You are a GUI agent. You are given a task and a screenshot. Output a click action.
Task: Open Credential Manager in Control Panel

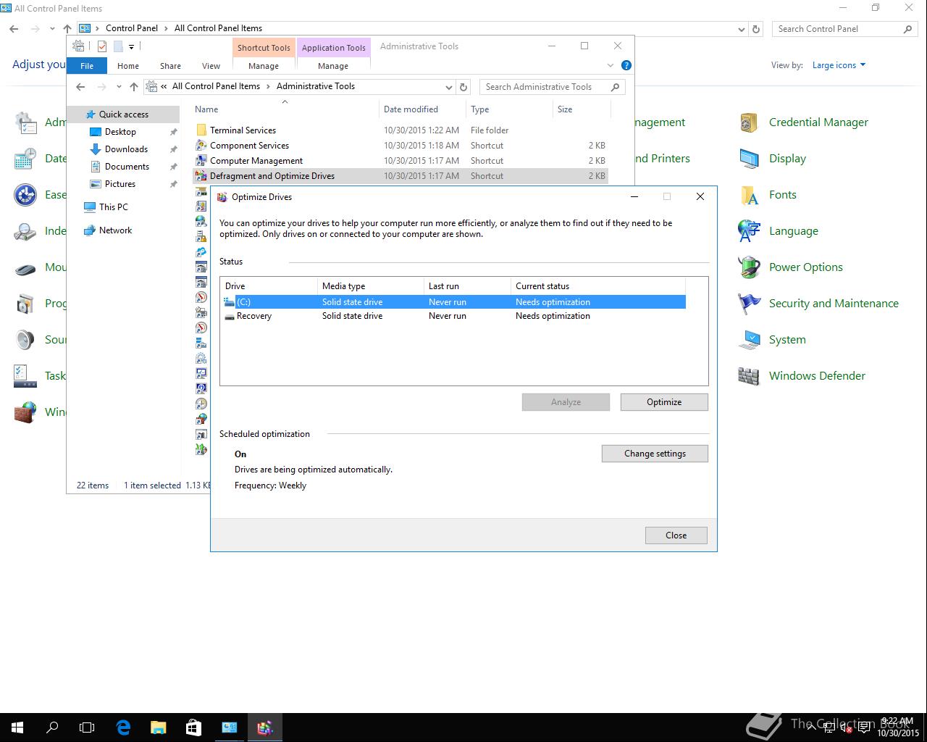(x=802, y=122)
